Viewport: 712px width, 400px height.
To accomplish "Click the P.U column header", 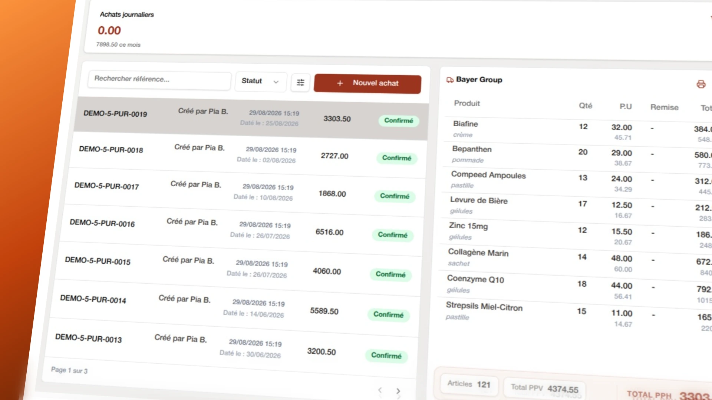I will pos(626,107).
